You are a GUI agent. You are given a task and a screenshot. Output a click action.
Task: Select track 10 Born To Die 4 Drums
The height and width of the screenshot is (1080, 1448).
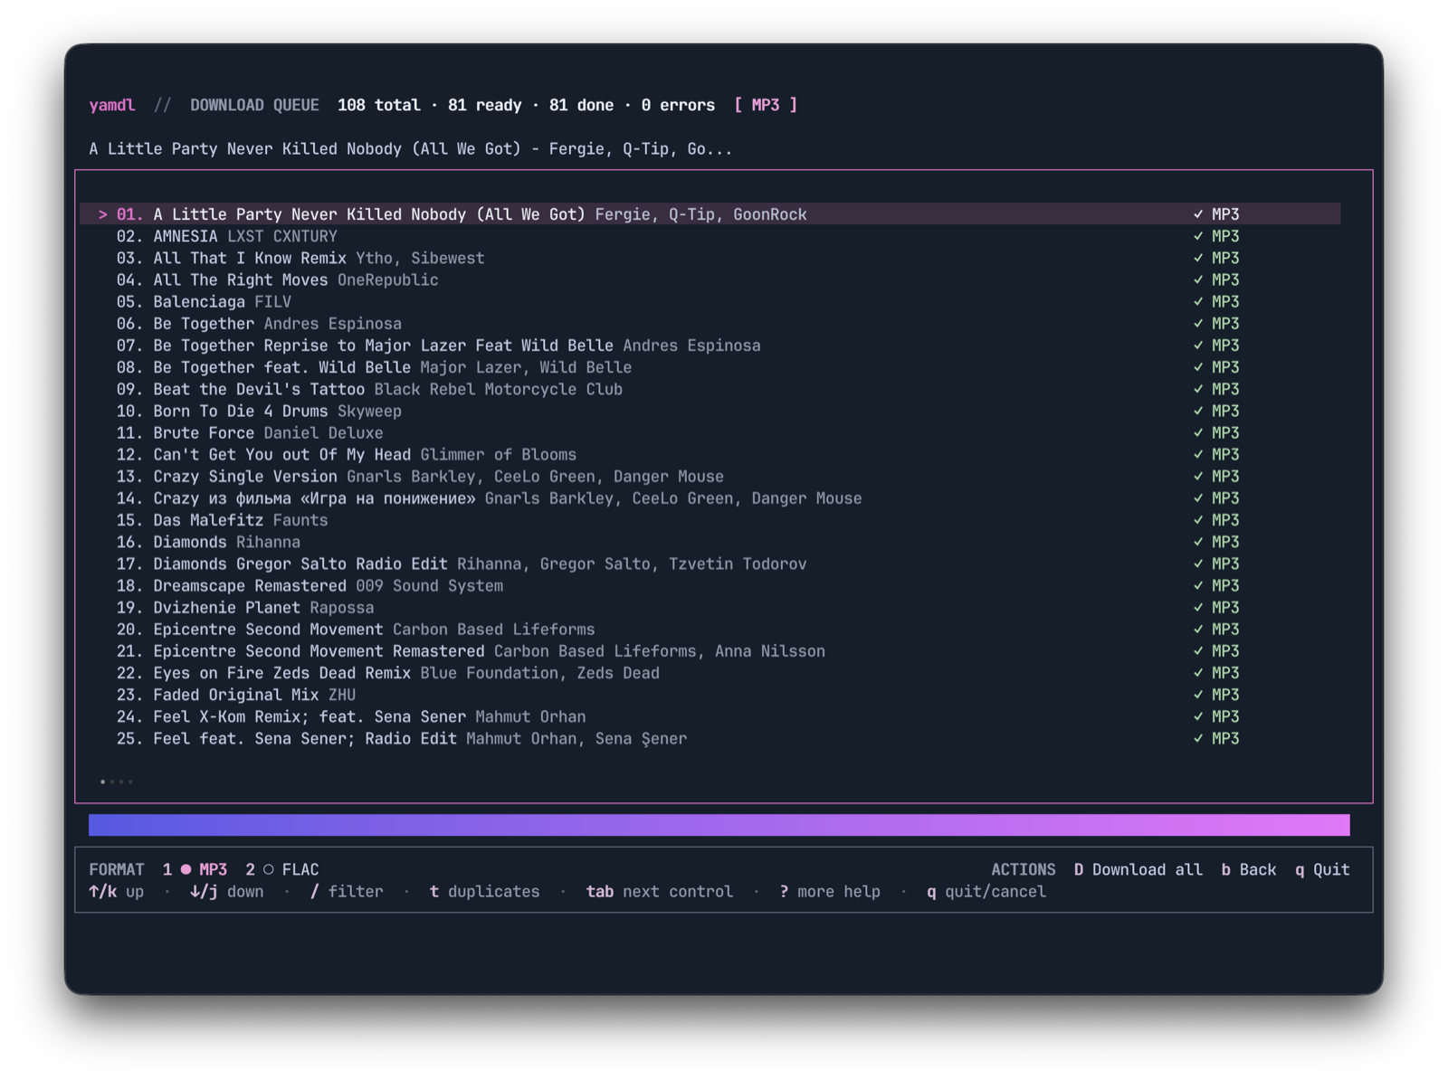(710, 411)
